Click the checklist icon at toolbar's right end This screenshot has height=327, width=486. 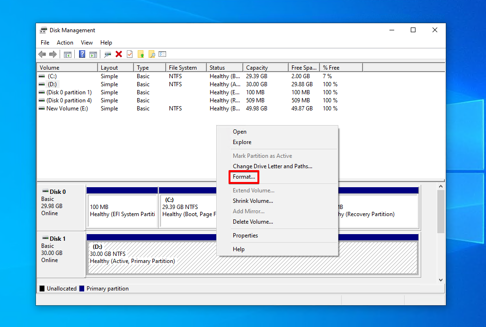coord(162,54)
